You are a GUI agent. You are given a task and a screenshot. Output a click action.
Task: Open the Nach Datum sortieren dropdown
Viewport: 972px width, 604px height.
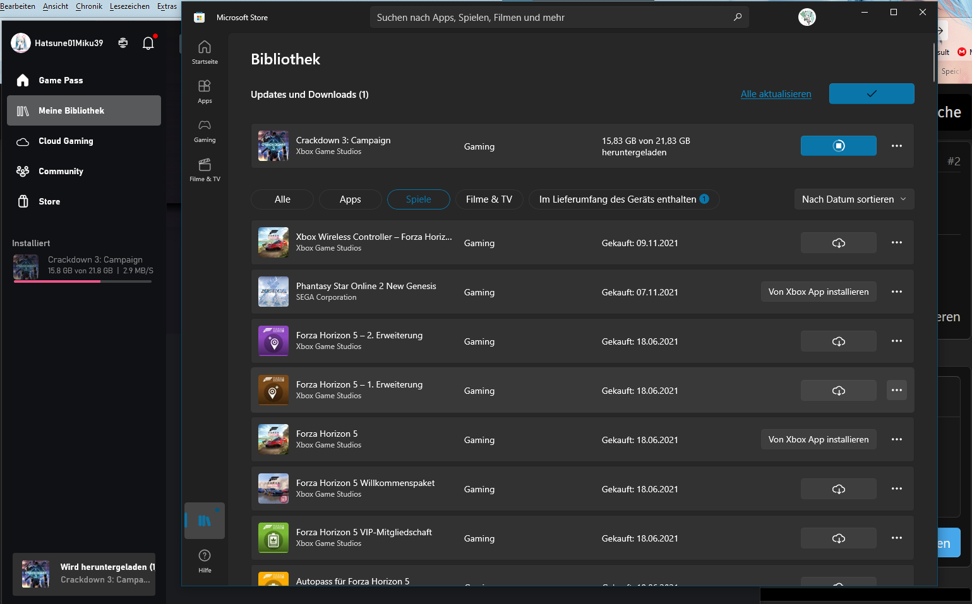(x=854, y=199)
